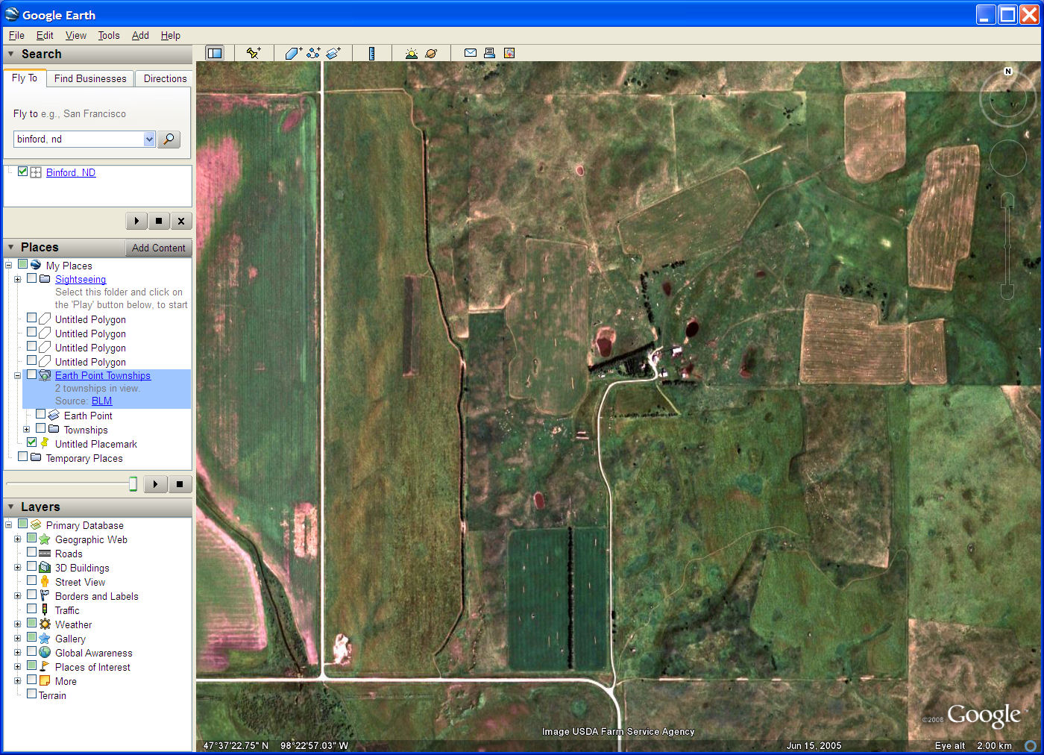Viewport: 1044px width, 755px height.
Task: Open the Earth Point Townships link
Action: (103, 375)
